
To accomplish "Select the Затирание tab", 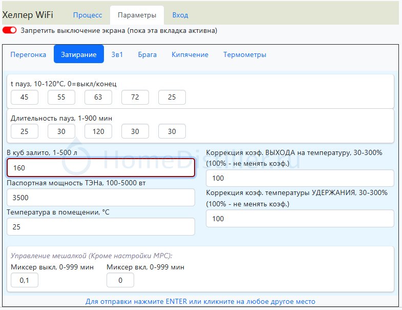I will pyautogui.click(x=79, y=54).
